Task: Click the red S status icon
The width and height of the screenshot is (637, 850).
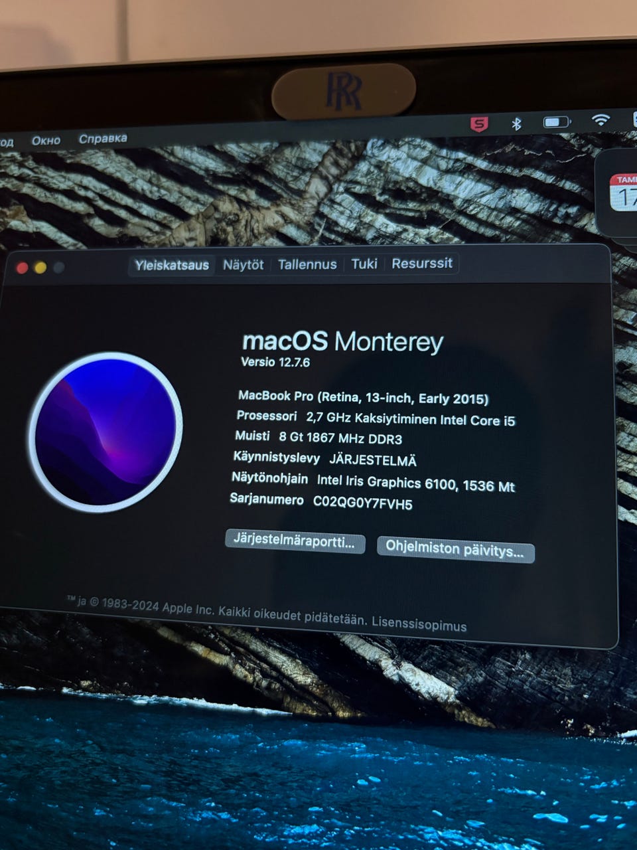Action: click(x=479, y=124)
